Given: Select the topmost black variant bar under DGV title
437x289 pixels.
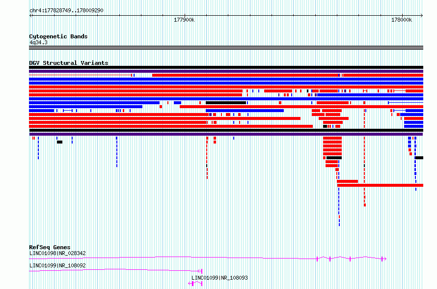Looking at the screenshot, I should click(226, 67).
